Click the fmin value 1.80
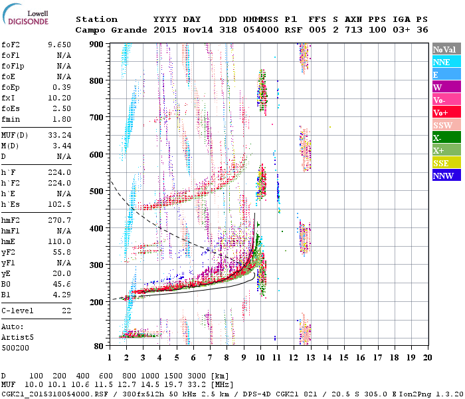465x399 pixels. pos(62,119)
